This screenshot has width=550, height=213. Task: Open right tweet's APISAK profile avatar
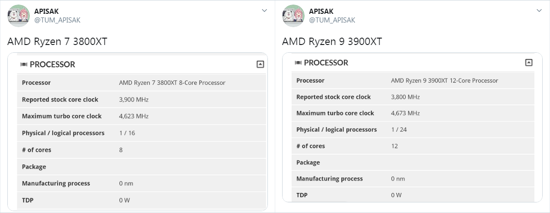(293, 16)
